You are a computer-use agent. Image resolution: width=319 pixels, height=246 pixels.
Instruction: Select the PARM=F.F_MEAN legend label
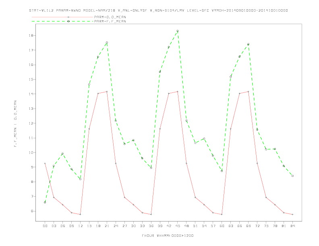(x=110, y=21)
